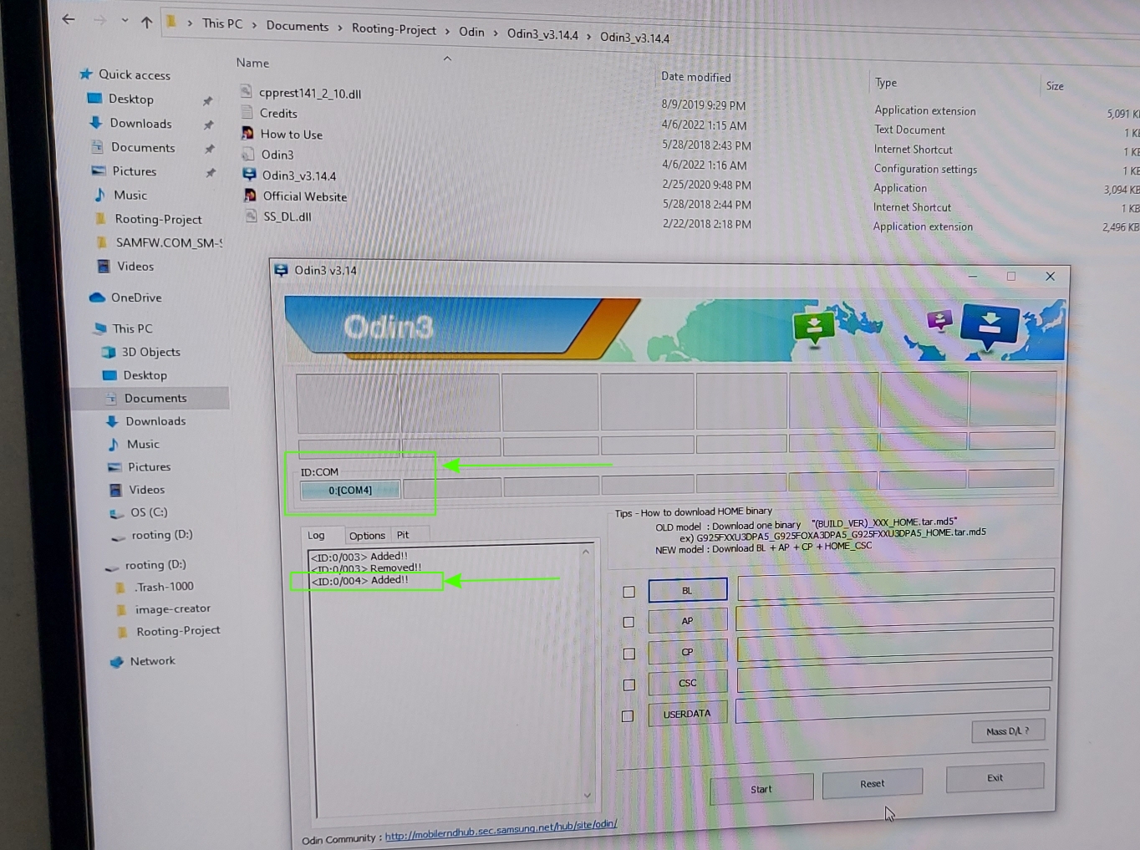The height and width of the screenshot is (850, 1140).
Task: Open the .Trash-1000 folder
Action: (164, 587)
